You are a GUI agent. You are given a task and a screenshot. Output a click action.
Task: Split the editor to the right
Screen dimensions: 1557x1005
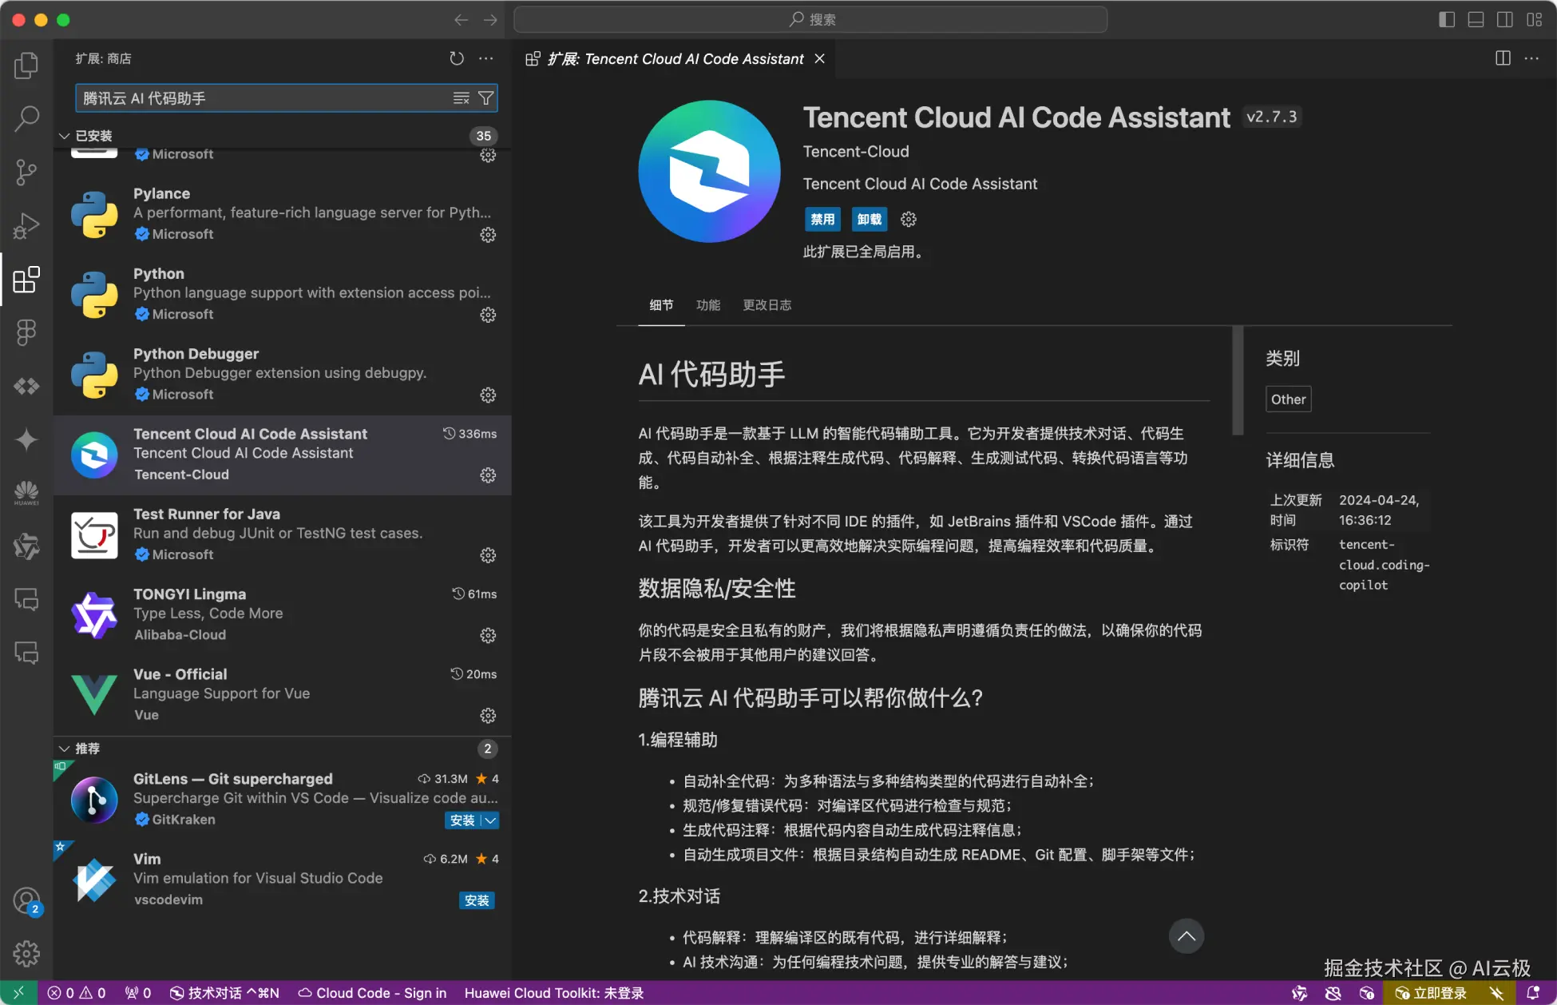click(1503, 58)
